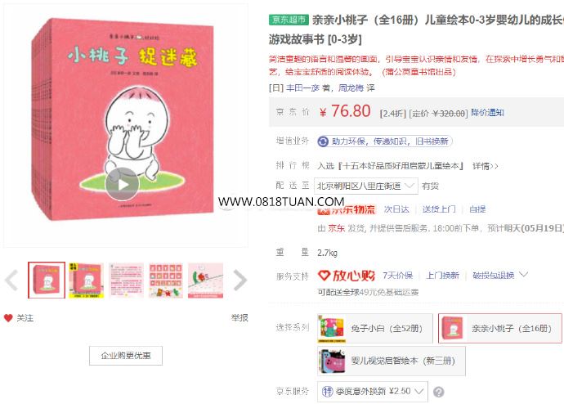Click the 企业购更优惠 button
The image size is (564, 404).
pyautogui.click(x=126, y=356)
